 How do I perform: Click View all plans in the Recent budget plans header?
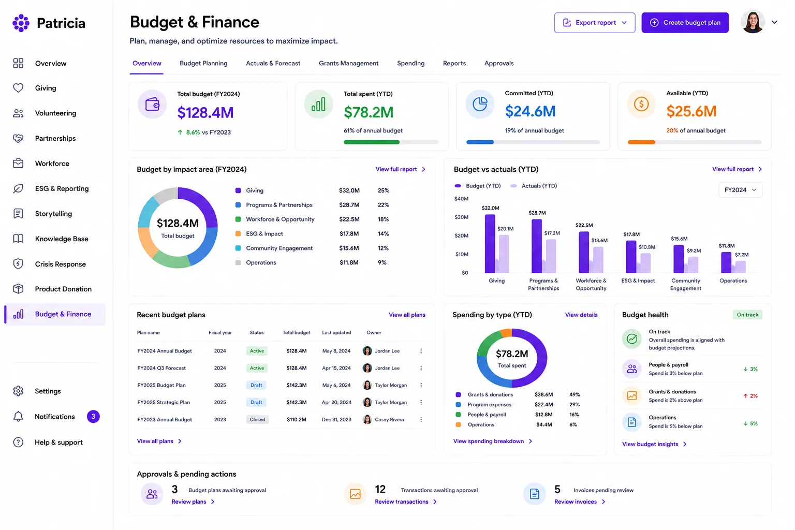[x=407, y=315]
